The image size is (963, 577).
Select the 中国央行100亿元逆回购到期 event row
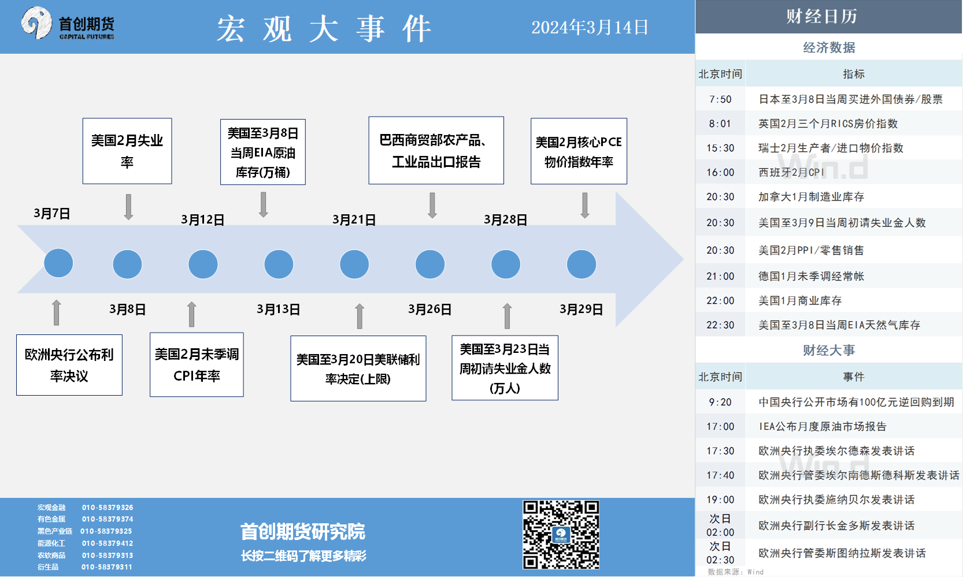pos(828,402)
